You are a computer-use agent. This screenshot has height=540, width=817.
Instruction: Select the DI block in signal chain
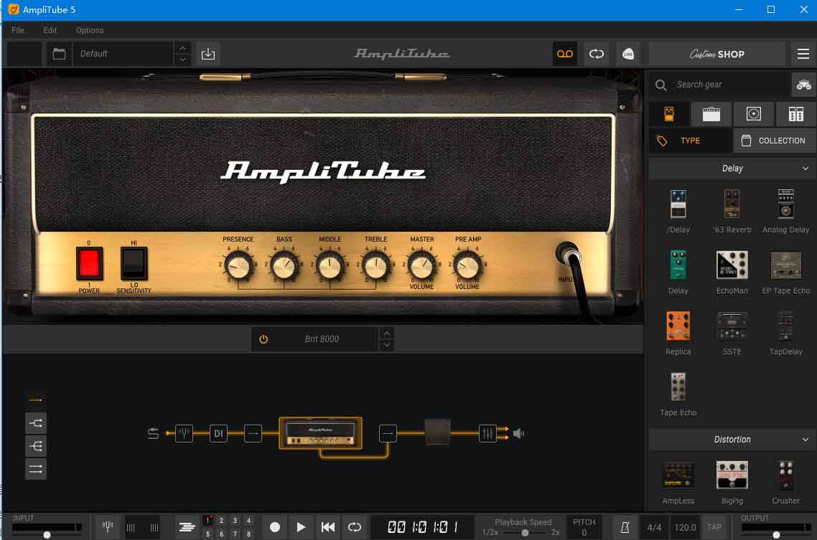coord(218,433)
